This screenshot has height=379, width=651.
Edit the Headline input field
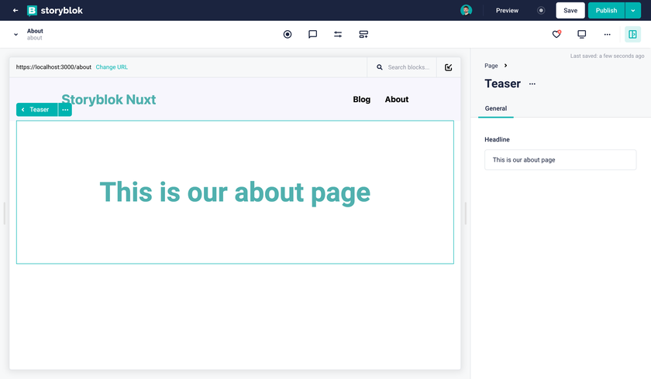tap(560, 160)
